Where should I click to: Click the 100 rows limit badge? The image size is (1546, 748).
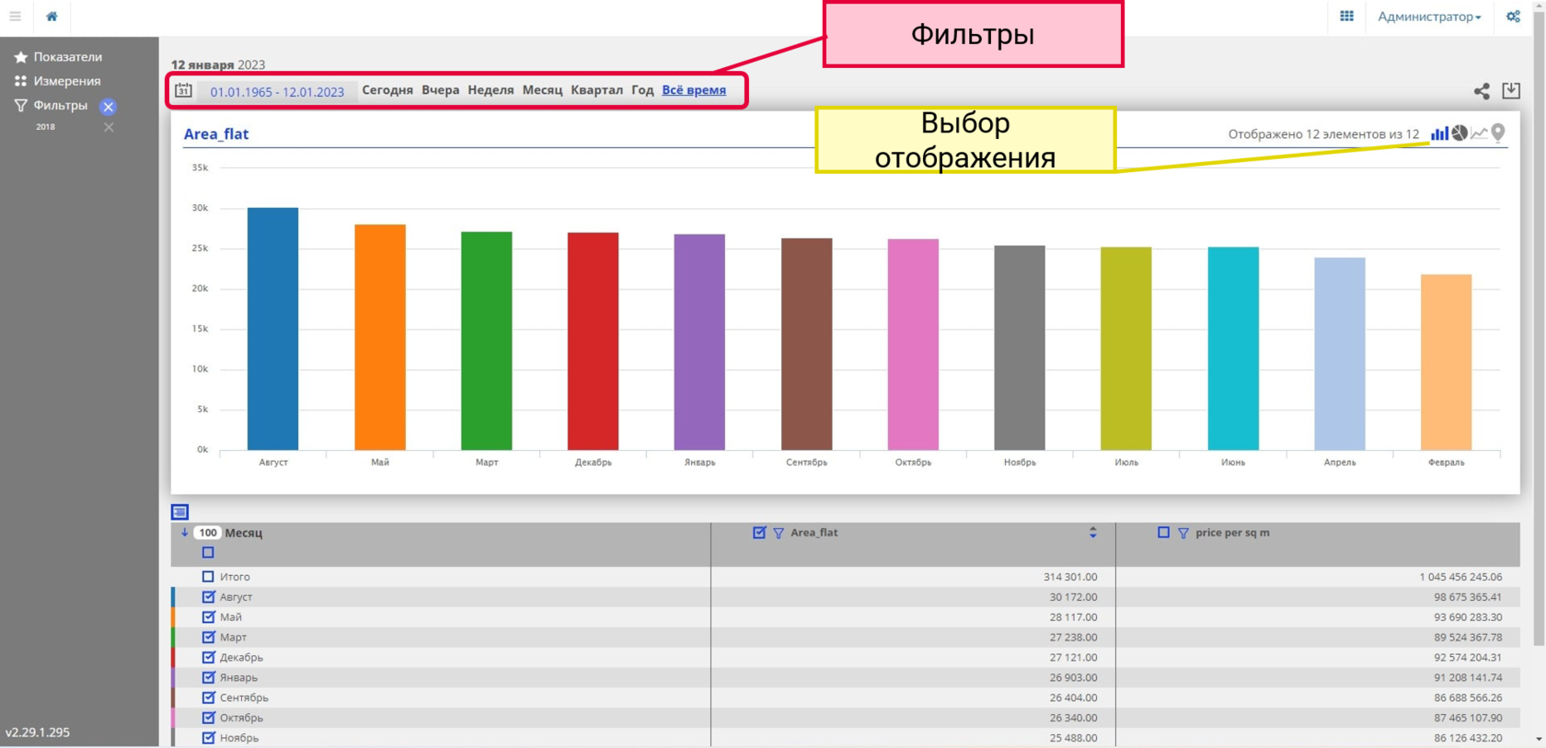208,533
